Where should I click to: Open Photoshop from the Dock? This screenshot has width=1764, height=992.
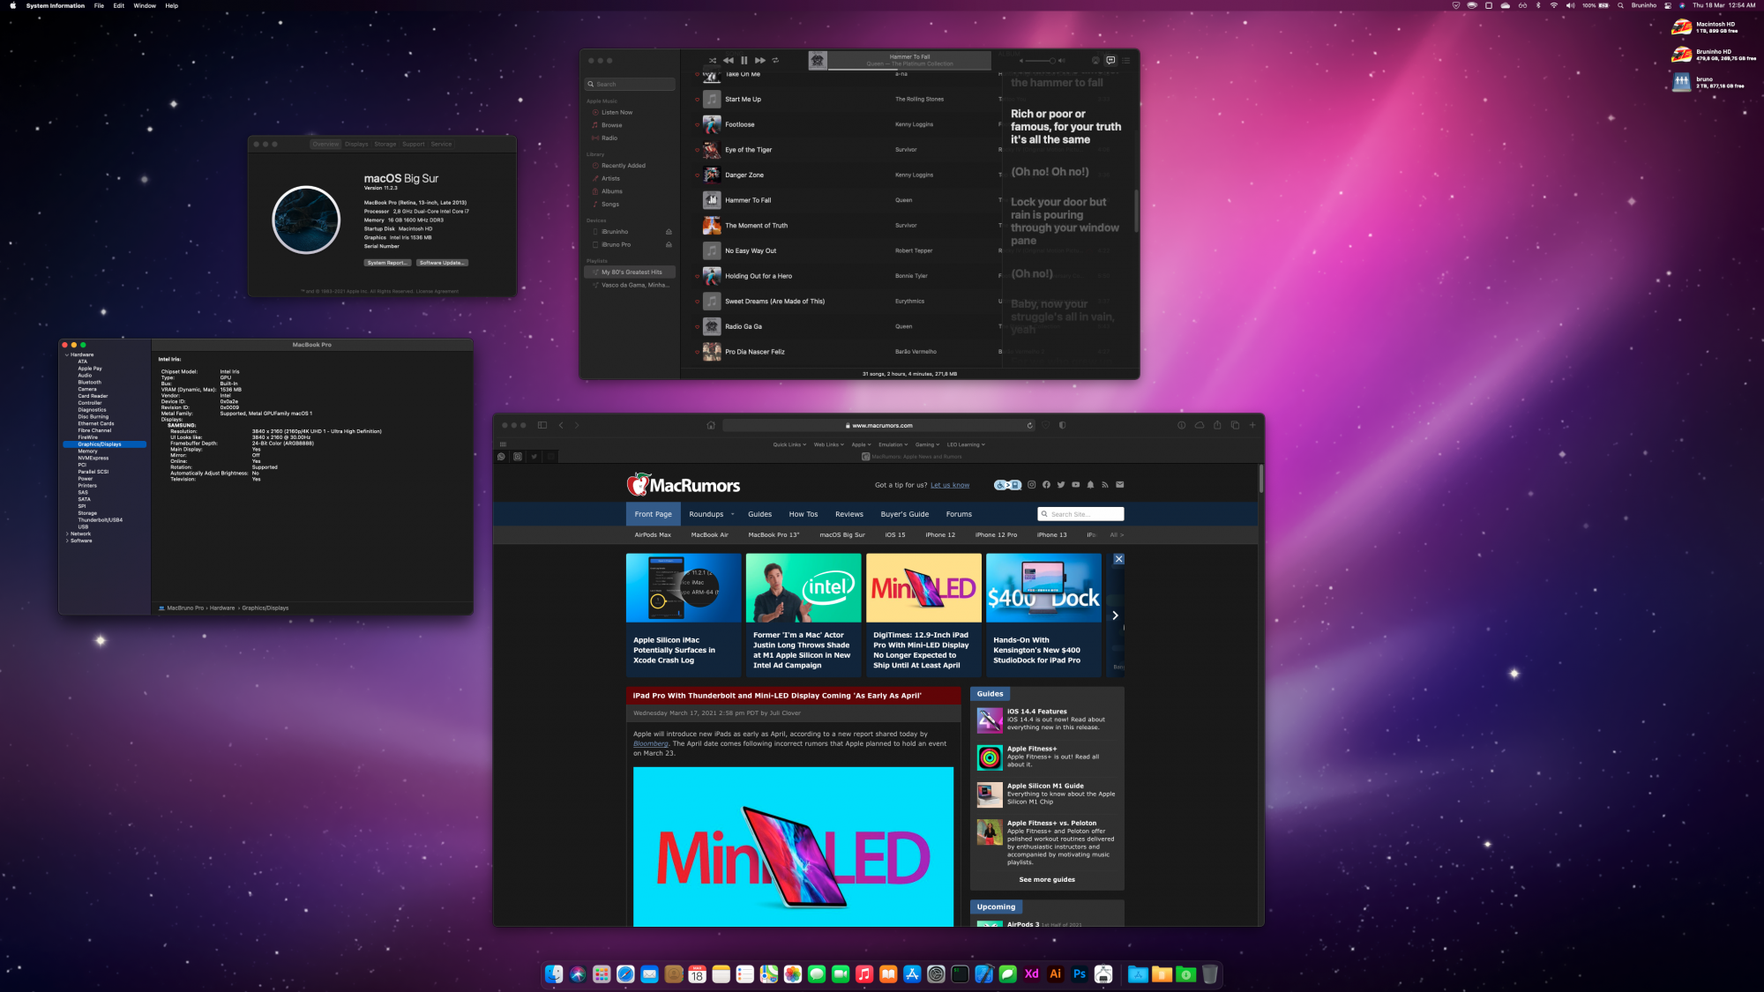[1080, 974]
